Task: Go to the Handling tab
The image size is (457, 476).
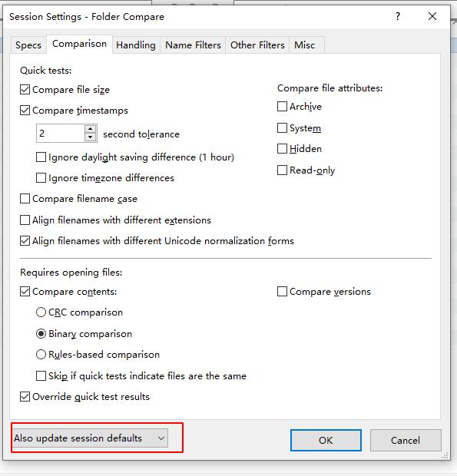Action: [136, 45]
